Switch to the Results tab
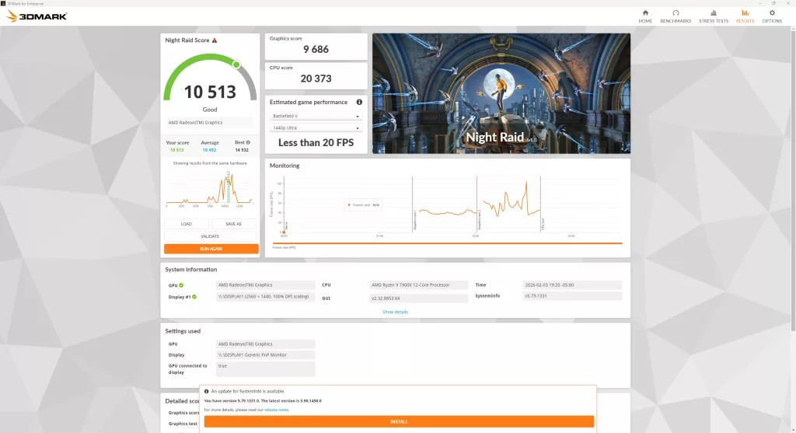 click(745, 16)
